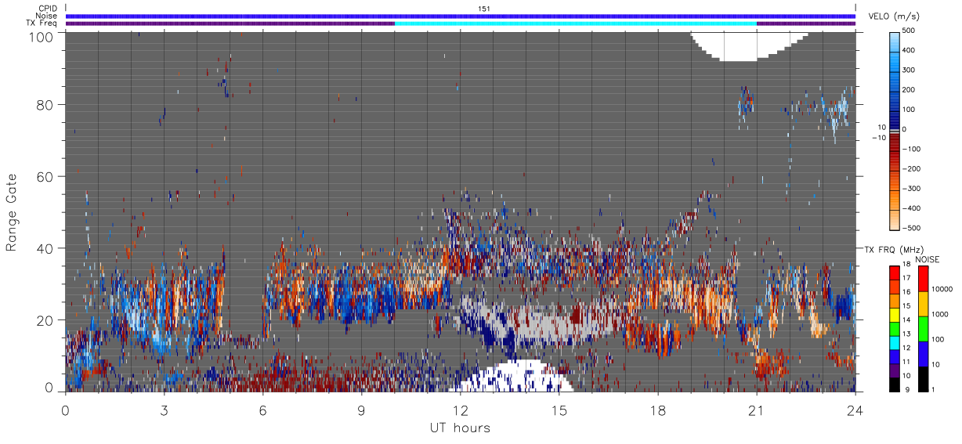
Task: Click the TX frequency colorbar label '14'
Action: coord(906,320)
